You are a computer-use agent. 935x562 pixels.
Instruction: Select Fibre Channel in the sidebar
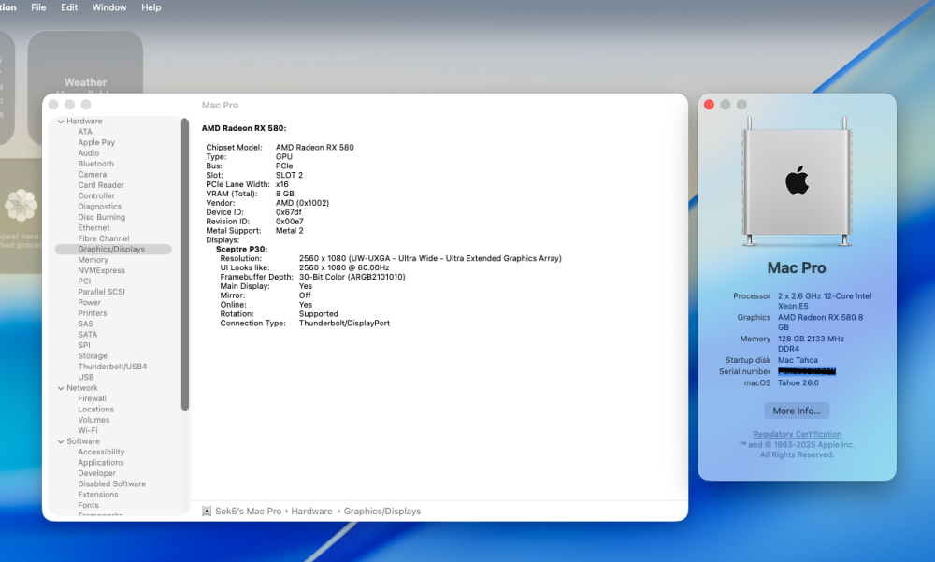point(103,238)
